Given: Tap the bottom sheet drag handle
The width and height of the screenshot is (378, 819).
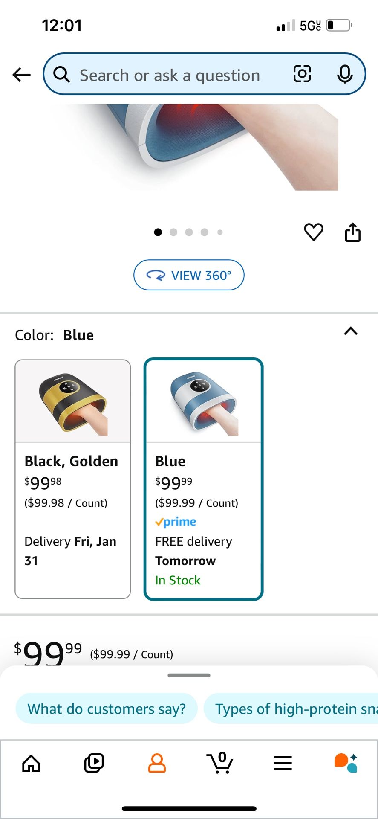Looking at the screenshot, I should pos(189,675).
